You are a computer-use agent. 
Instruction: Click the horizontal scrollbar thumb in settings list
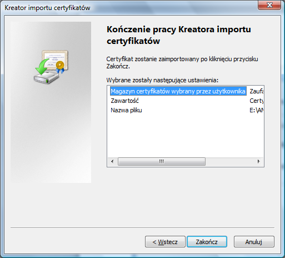(x=162, y=161)
